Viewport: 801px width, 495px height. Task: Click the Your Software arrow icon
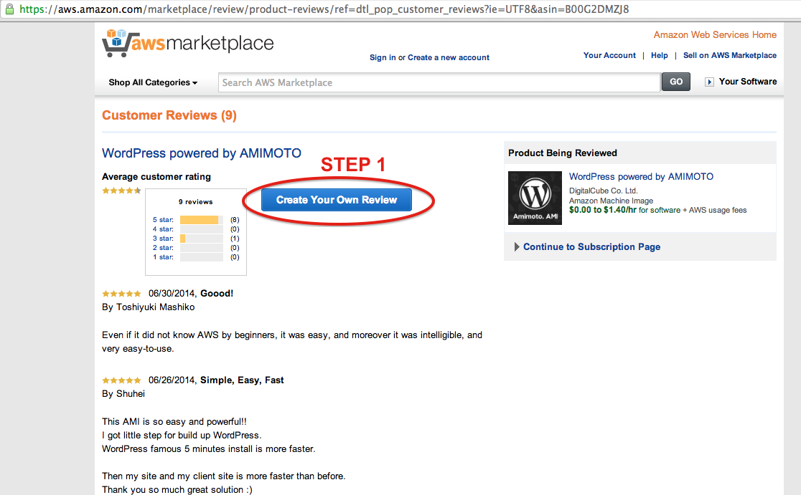pyautogui.click(x=709, y=82)
